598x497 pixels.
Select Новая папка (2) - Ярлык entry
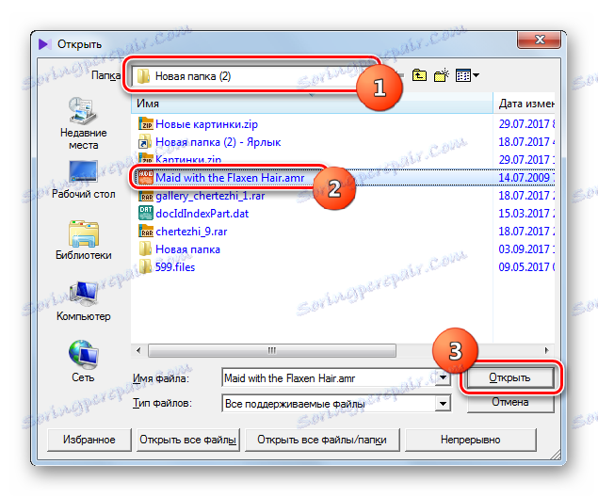coord(218,142)
